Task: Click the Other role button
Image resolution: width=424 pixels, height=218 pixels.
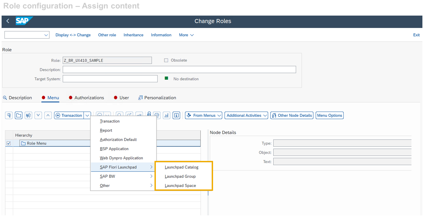Action: click(107, 35)
